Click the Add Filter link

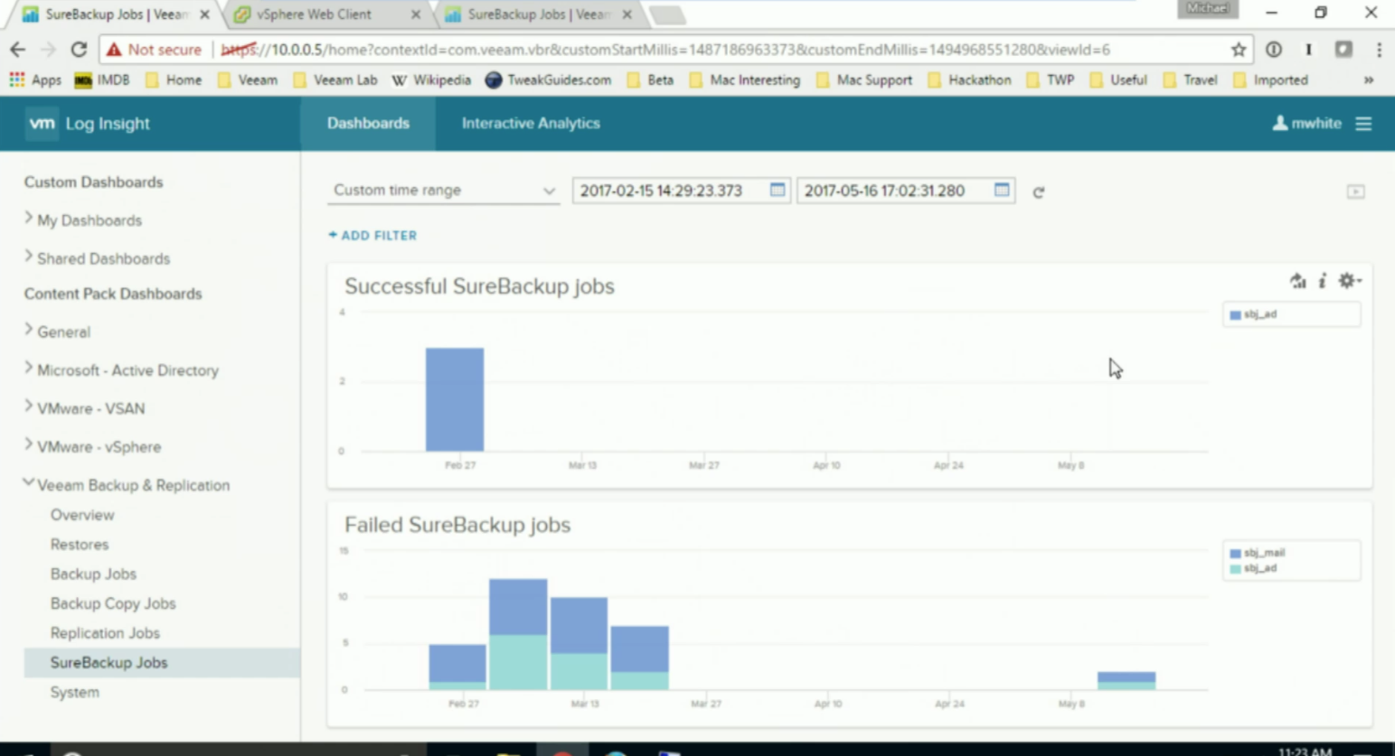[372, 236]
